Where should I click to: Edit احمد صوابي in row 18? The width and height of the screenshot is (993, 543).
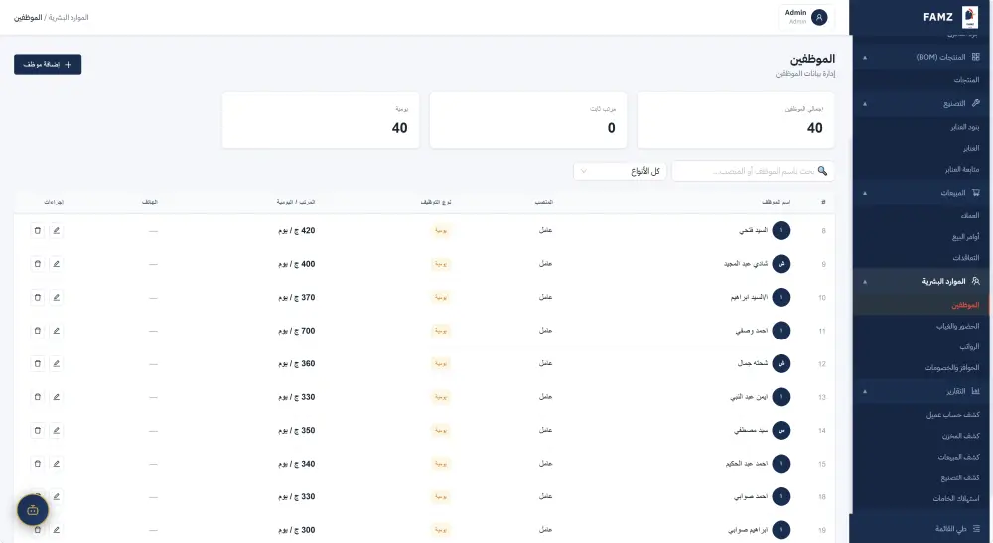point(57,496)
